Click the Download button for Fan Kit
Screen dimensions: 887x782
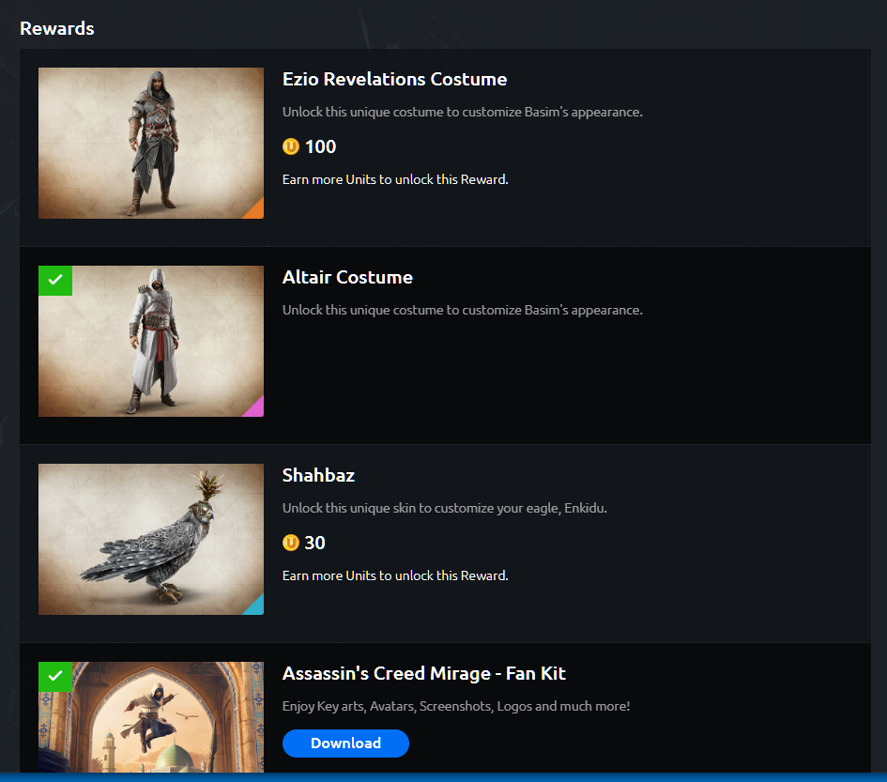(x=345, y=743)
